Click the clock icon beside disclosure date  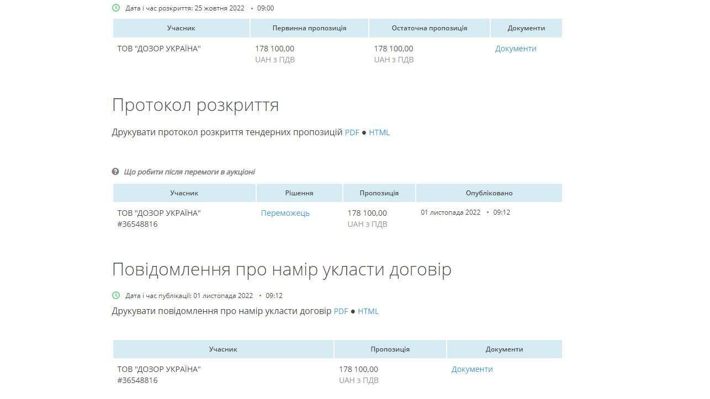(115, 8)
